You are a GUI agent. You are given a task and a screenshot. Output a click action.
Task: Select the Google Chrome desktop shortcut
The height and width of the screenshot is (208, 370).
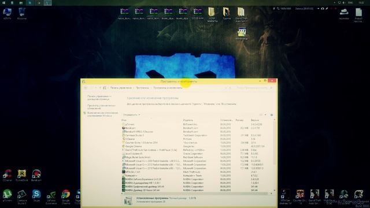pyautogui.click(x=66, y=196)
